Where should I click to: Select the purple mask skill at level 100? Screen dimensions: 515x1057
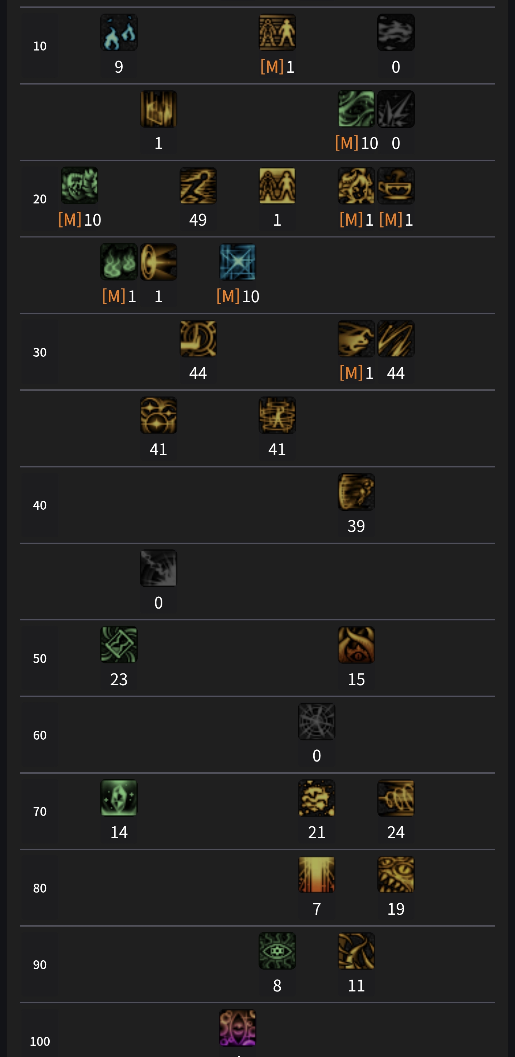[237, 1028]
